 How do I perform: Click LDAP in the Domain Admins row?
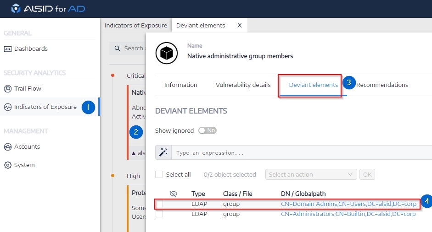pyautogui.click(x=199, y=204)
